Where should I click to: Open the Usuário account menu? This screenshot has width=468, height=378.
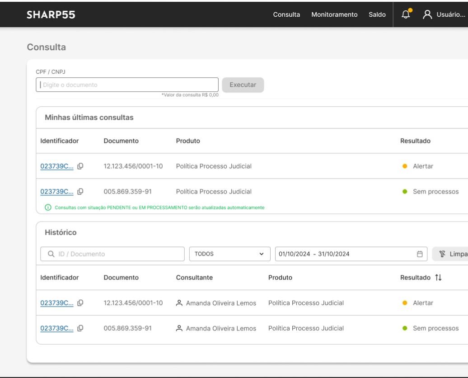pos(444,14)
